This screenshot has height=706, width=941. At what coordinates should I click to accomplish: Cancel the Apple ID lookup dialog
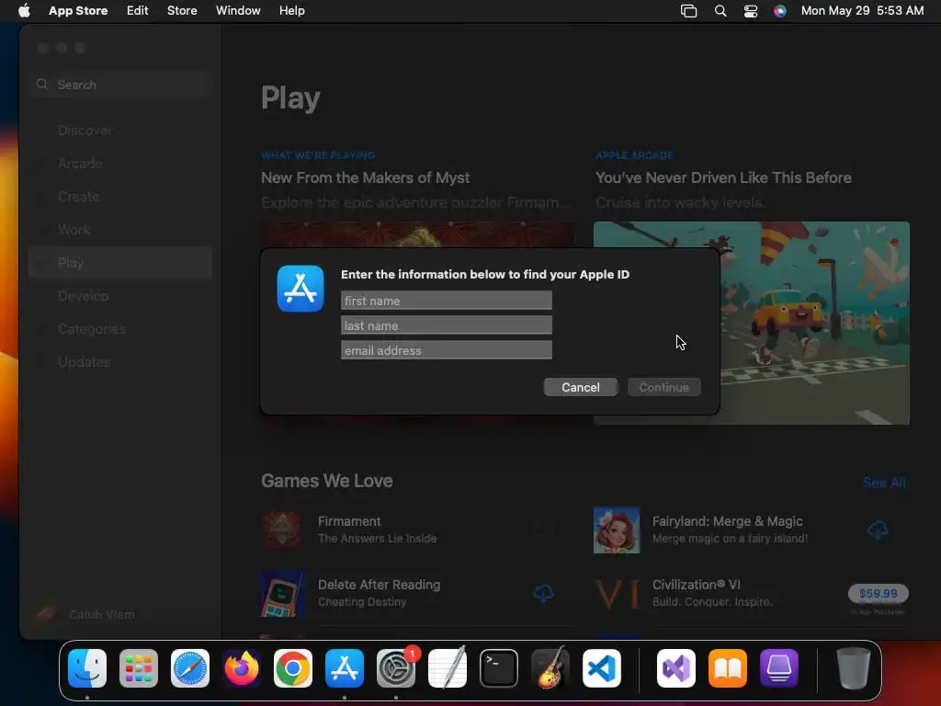581,387
